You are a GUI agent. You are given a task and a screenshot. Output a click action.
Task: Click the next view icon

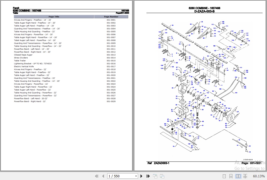click(x=162, y=176)
